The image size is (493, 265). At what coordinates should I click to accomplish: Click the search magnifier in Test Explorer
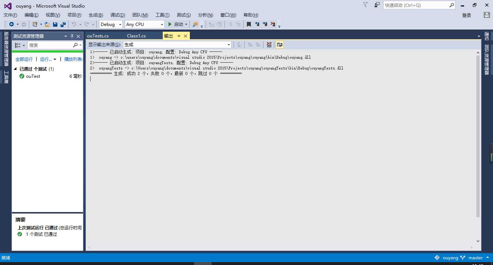pos(75,45)
